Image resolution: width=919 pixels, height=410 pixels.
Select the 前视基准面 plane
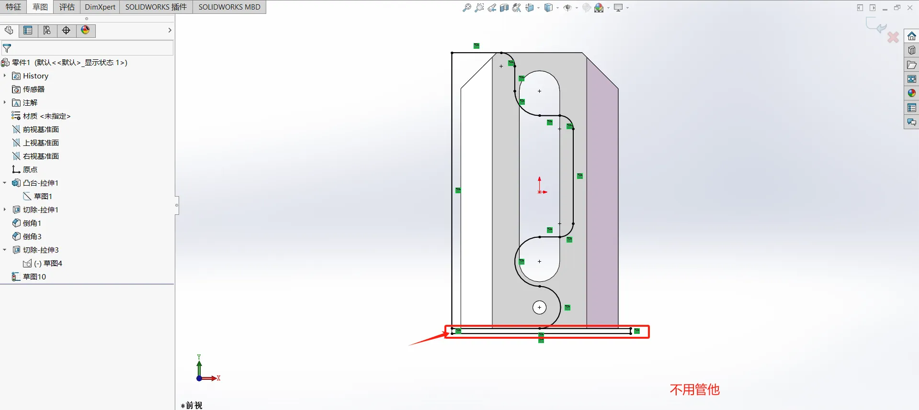(x=35, y=129)
